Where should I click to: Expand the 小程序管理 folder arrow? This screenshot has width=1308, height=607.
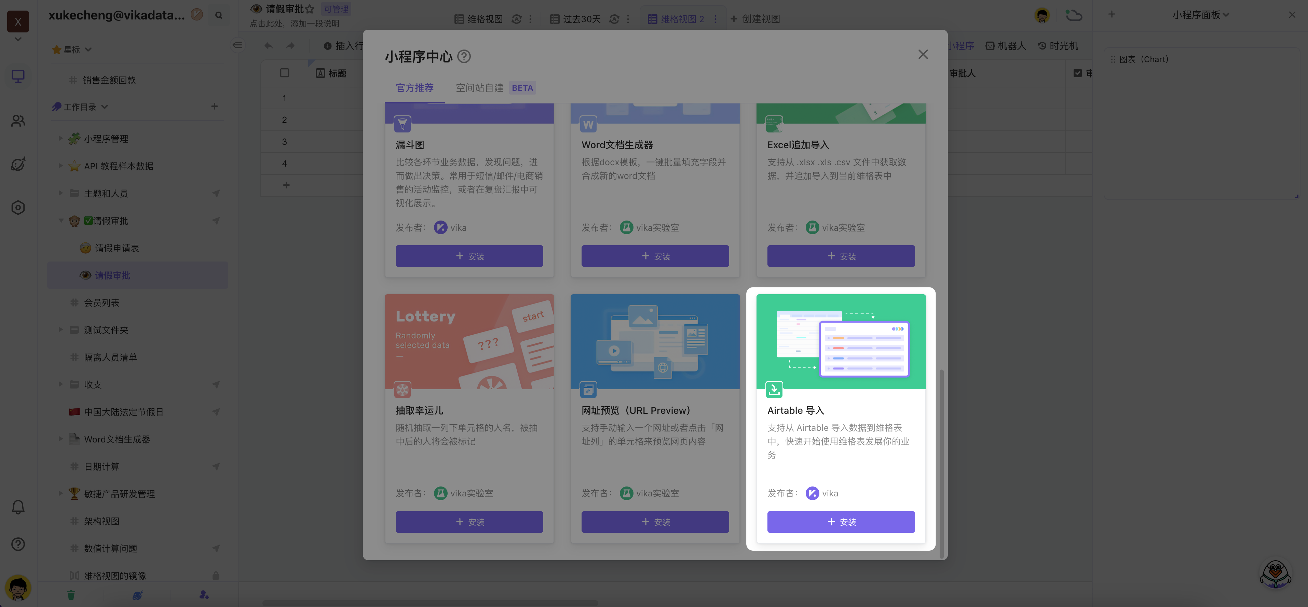pos(60,139)
